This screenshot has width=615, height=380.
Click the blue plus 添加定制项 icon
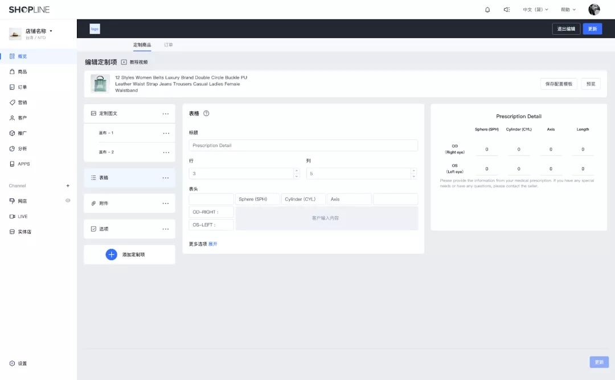click(x=112, y=254)
